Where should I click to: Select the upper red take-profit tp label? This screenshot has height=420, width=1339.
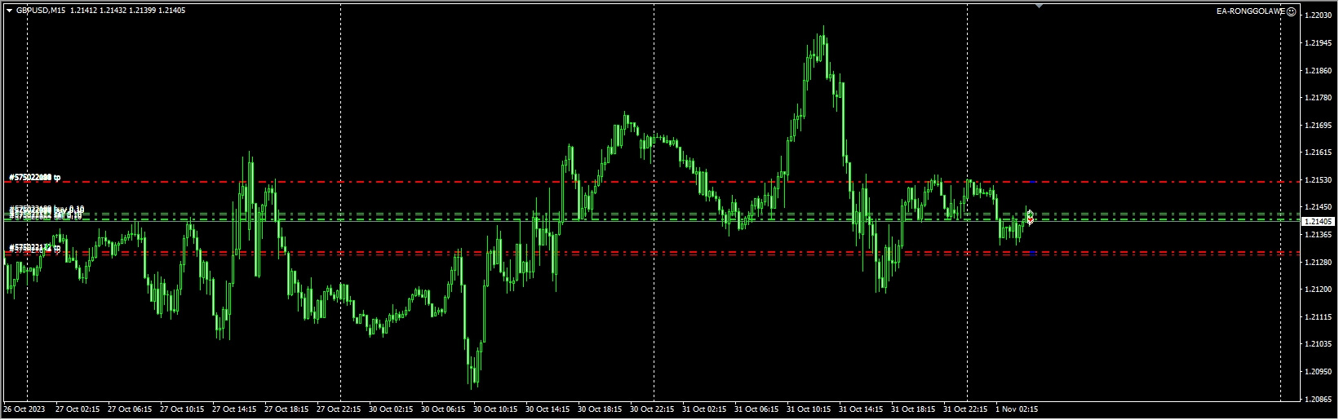[x=35, y=177]
